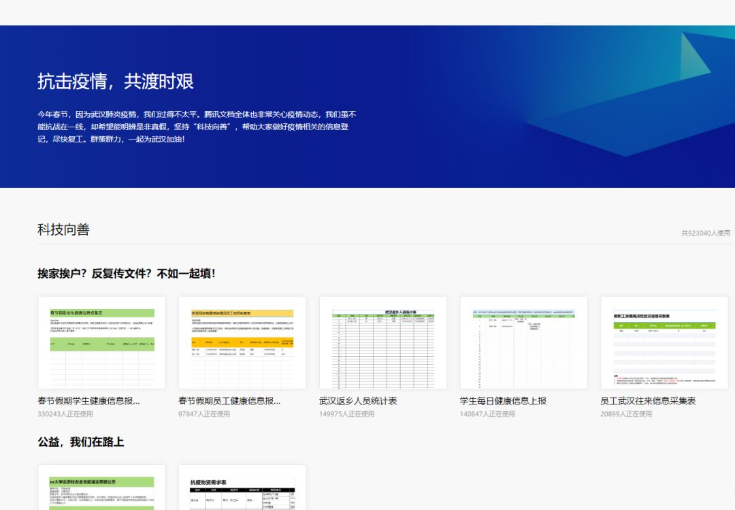This screenshot has height=510, width=735.
Task: Click the heading 公益，我们在路上
Action: (x=80, y=442)
